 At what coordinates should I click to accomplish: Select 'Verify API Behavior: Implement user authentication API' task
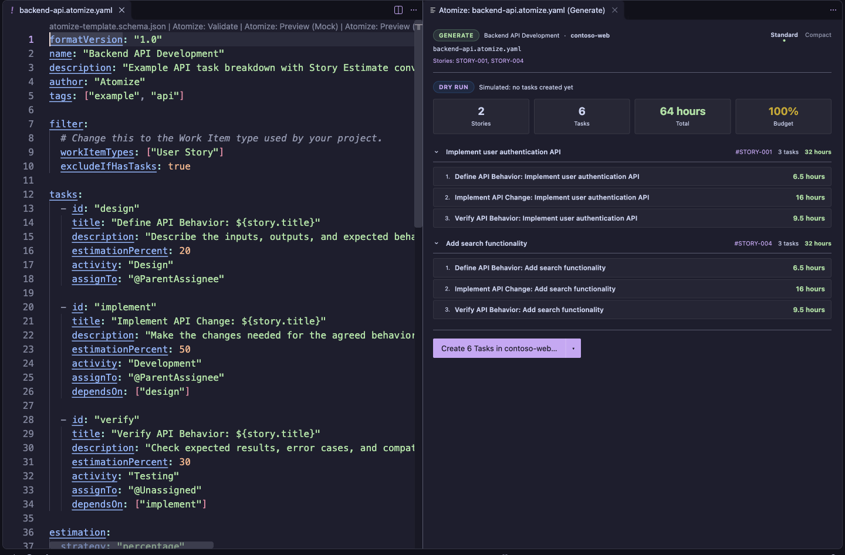(632, 218)
